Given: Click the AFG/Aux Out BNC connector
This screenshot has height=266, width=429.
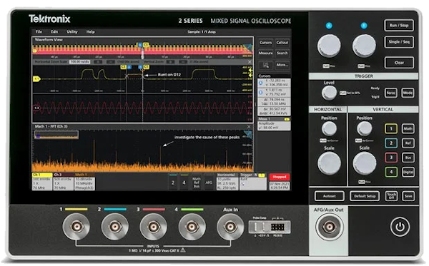Looking at the screenshot, I should (x=329, y=227).
